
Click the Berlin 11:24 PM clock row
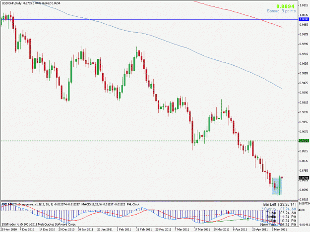tap(281, 217)
